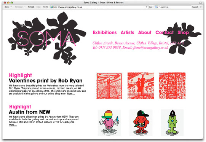The height and width of the screenshot is (142, 206).
Task: Open the Contact page
Action: tap(164, 32)
